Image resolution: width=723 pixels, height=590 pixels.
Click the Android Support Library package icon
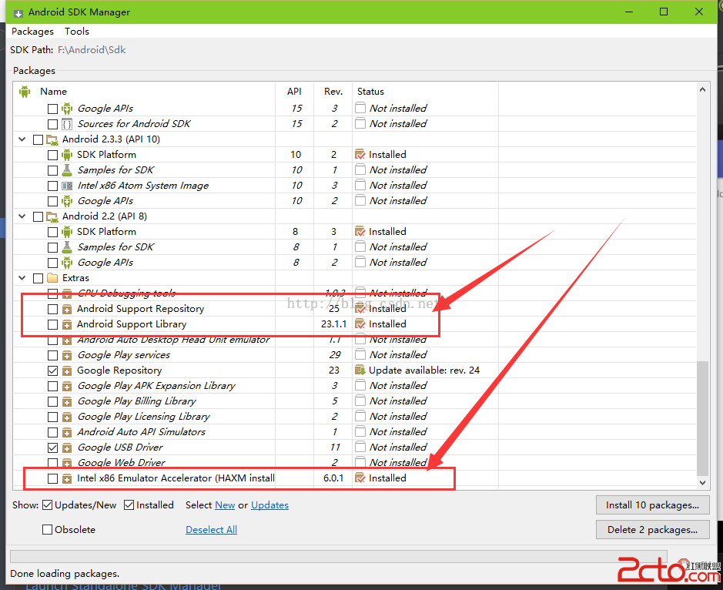click(67, 324)
